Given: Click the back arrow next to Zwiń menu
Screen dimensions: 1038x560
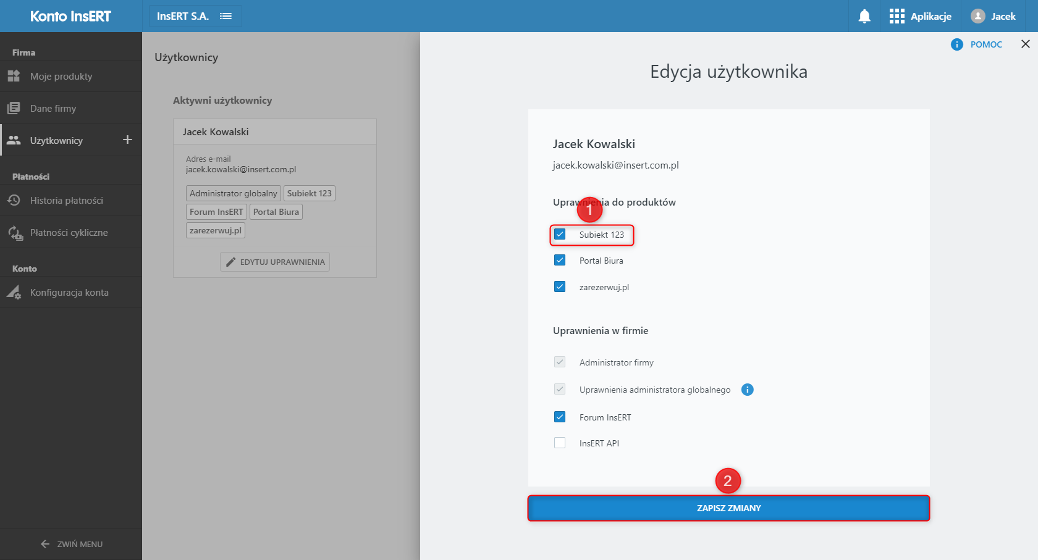Looking at the screenshot, I should [45, 544].
